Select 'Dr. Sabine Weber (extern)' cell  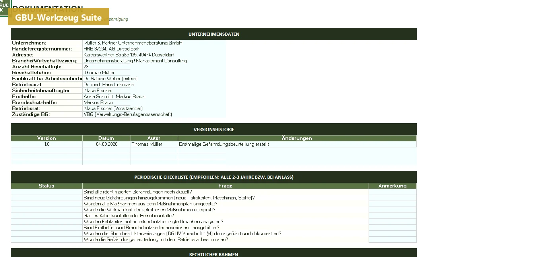point(154,79)
